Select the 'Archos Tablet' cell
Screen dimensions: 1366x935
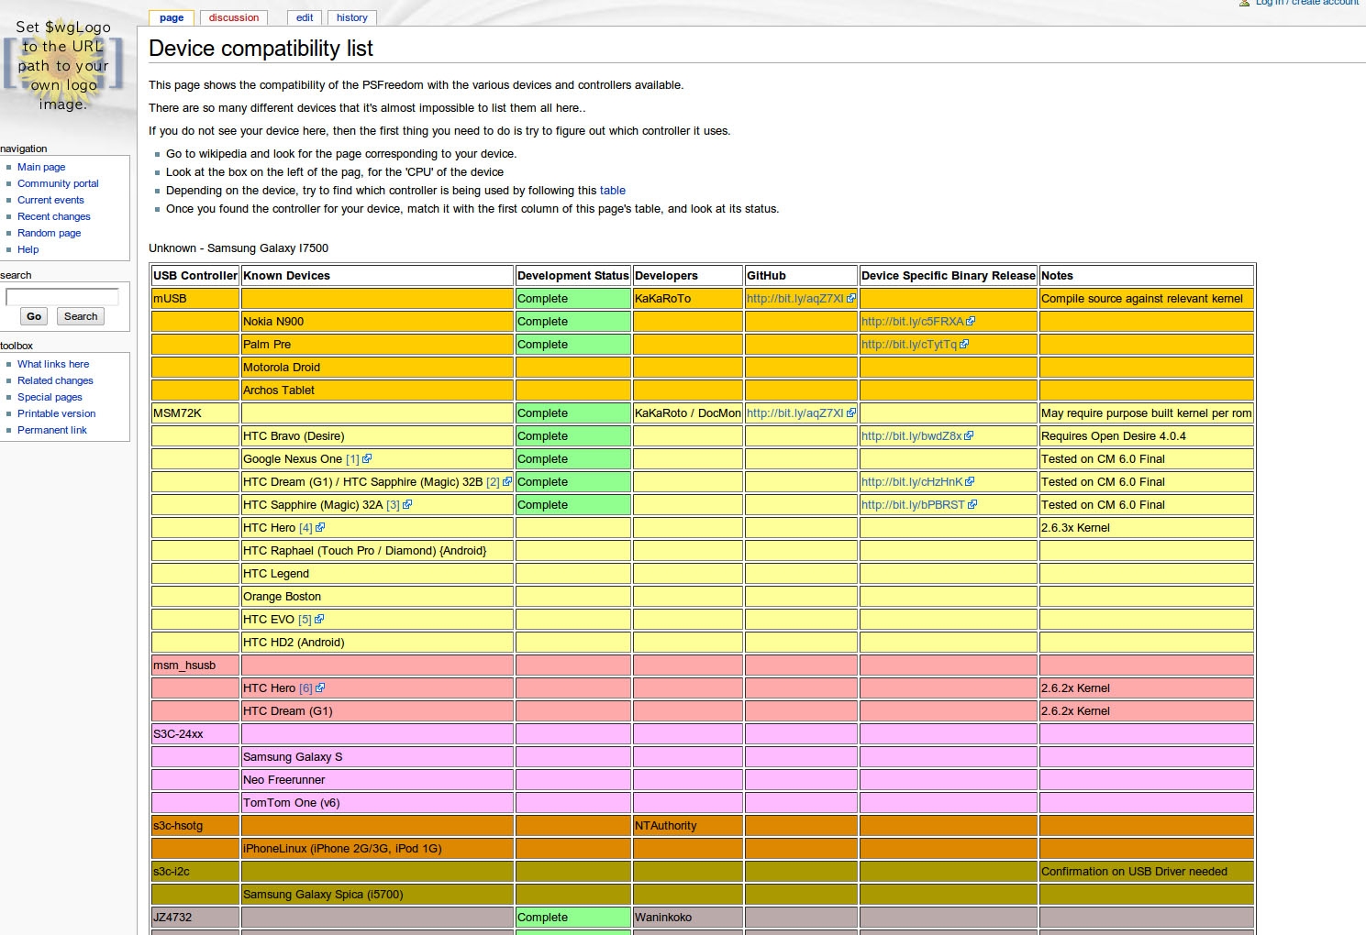pyautogui.click(x=377, y=390)
